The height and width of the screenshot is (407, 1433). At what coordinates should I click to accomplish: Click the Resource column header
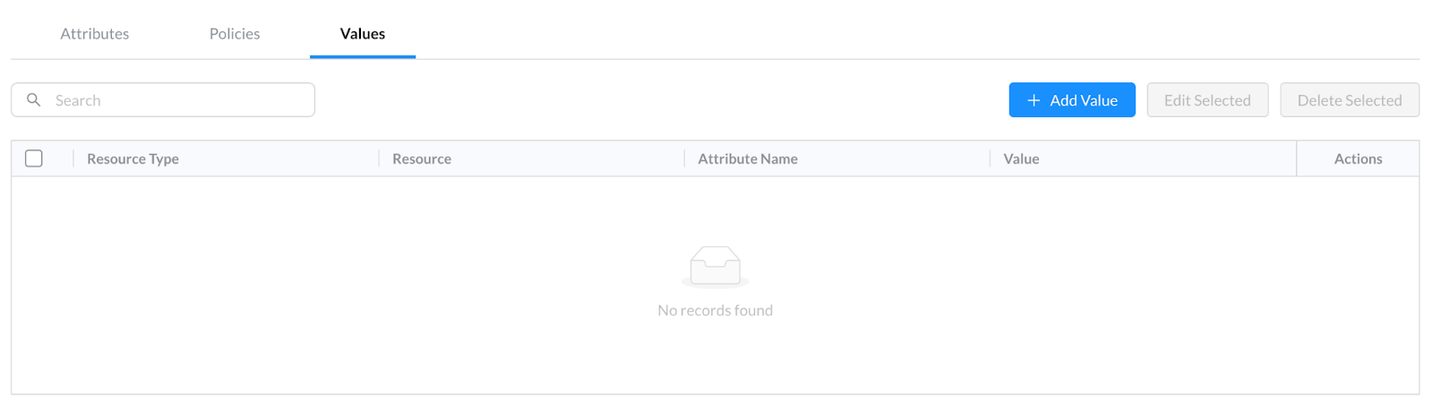click(422, 158)
